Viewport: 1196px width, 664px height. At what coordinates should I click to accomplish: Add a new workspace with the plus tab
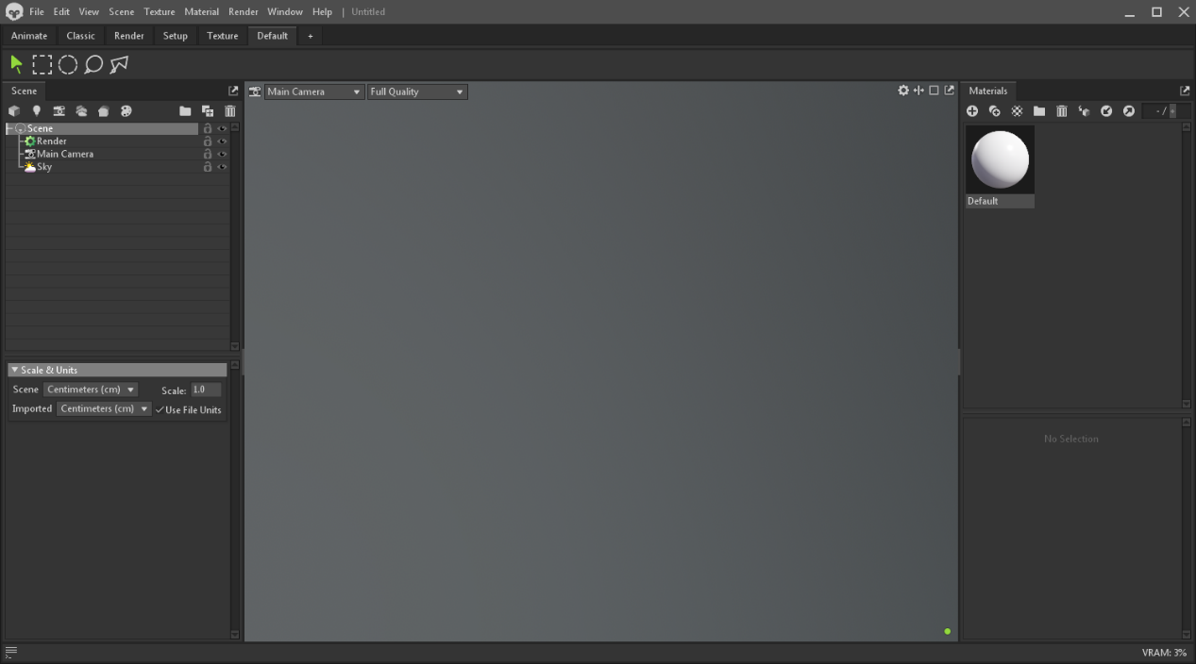coord(310,36)
